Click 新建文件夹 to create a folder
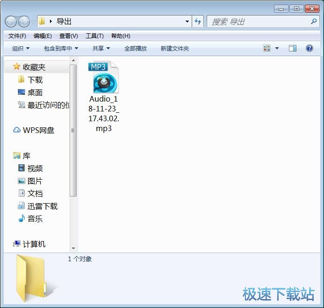Viewport: 324px width, 308px height. (x=175, y=48)
